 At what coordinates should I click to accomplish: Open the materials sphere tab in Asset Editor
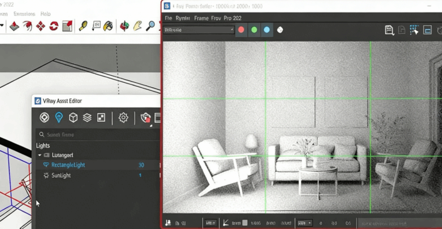(x=45, y=117)
